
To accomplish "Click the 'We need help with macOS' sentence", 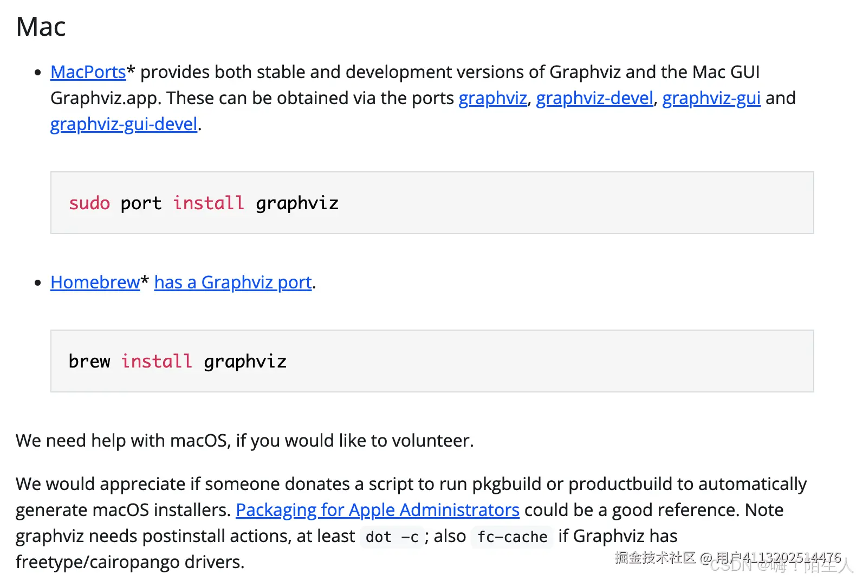I will (244, 441).
